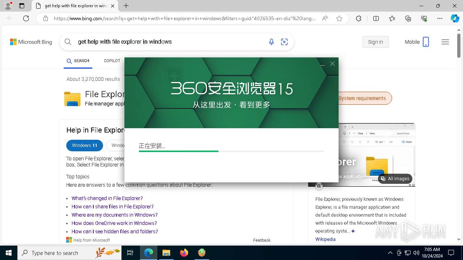Add this page to favorites star
463x260 pixels.
339,18
